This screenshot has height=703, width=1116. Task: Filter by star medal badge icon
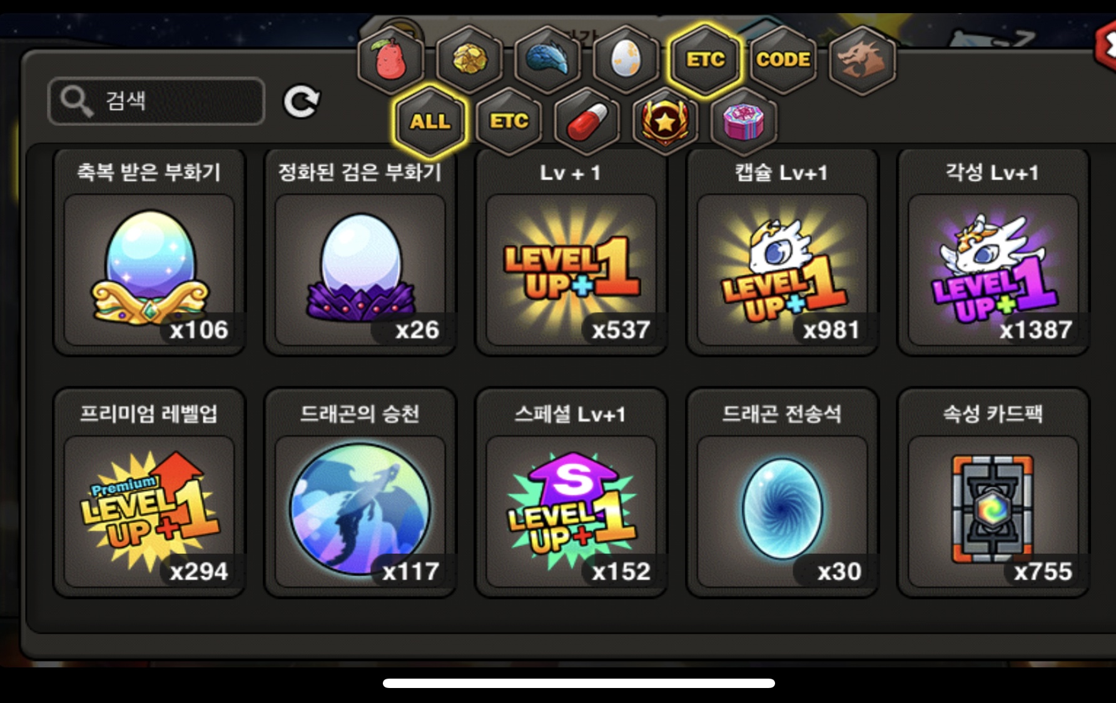[665, 121]
